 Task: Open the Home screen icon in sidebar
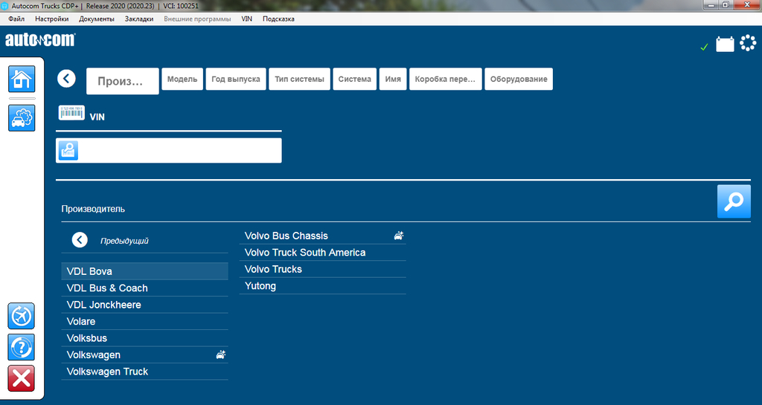pos(22,79)
